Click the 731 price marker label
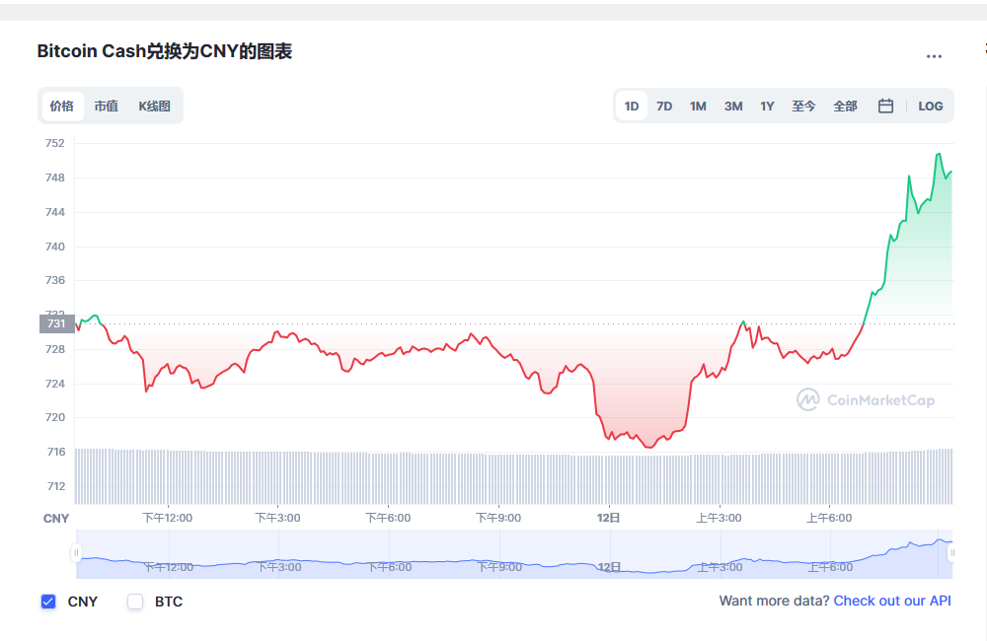 pyautogui.click(x=57, y=323)
